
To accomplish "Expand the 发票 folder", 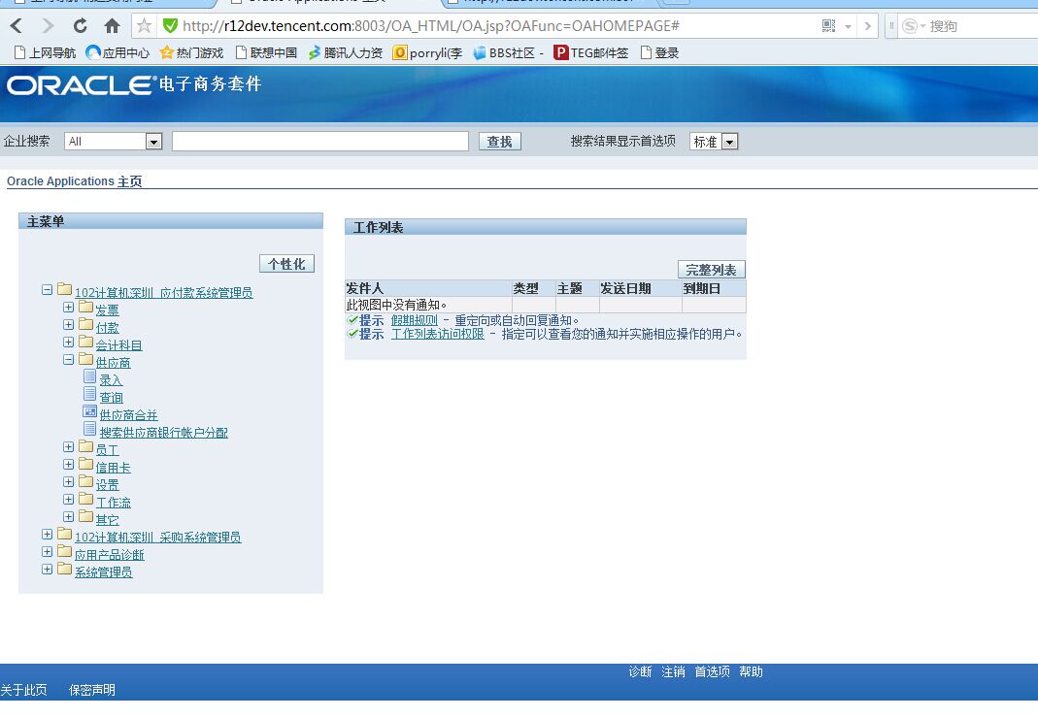I will point(67,309).
